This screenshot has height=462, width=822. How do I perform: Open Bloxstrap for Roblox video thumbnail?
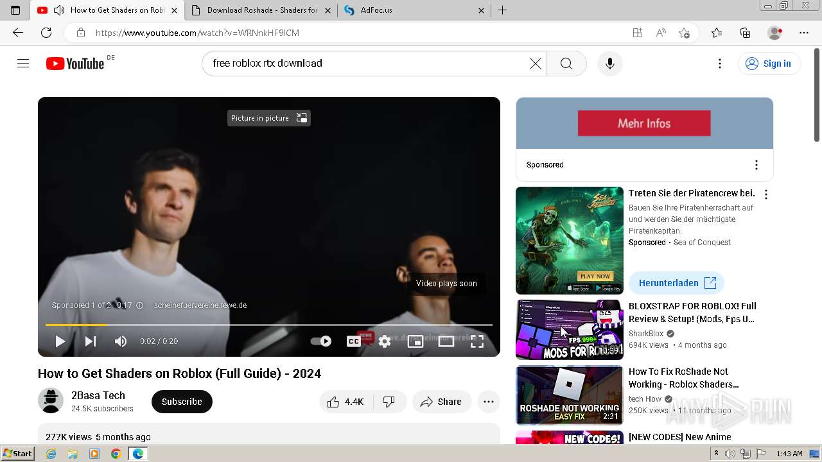(x=570, y=330)
